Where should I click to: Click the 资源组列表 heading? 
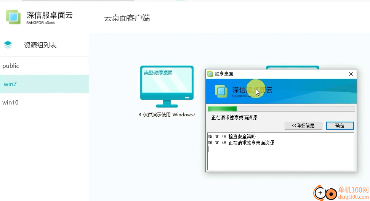point(40,45)
